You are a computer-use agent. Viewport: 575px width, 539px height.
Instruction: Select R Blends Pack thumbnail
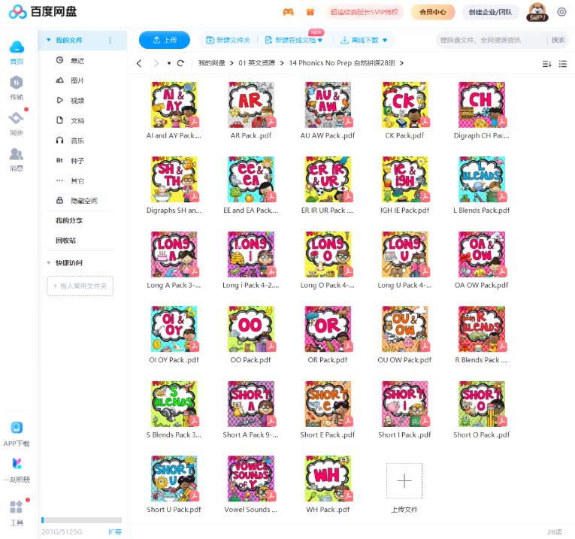[x=482, y=329]
